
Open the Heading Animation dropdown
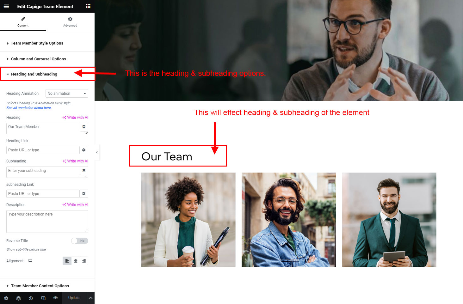[67, 94]
